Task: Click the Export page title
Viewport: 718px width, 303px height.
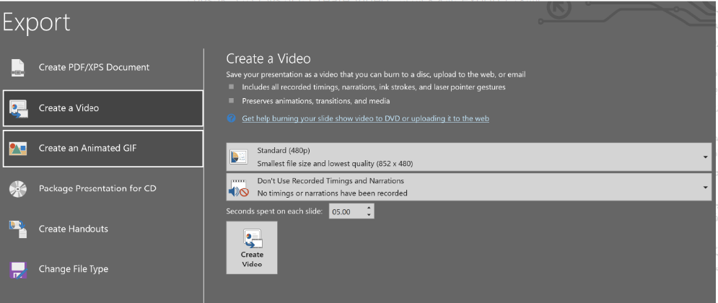Action: pyautogui.click(x=35, y=22)
